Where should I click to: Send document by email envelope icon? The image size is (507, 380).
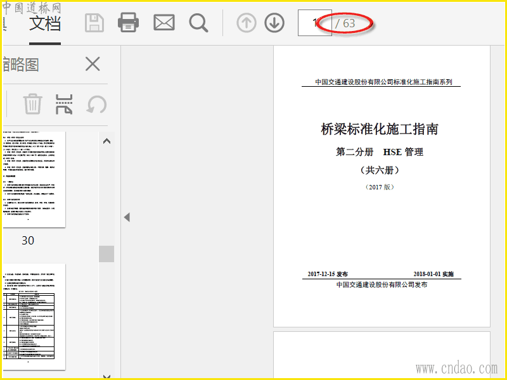pyautogui.click(x=164, y=23)
